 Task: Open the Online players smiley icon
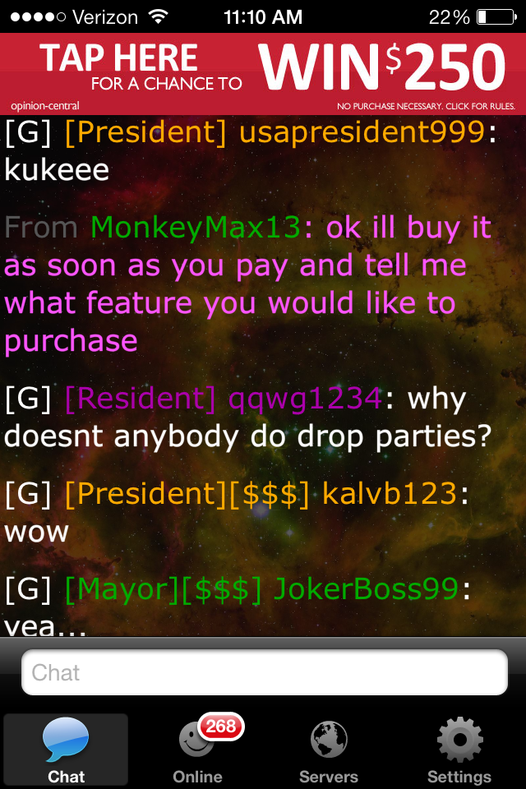(x=196, y=741)
